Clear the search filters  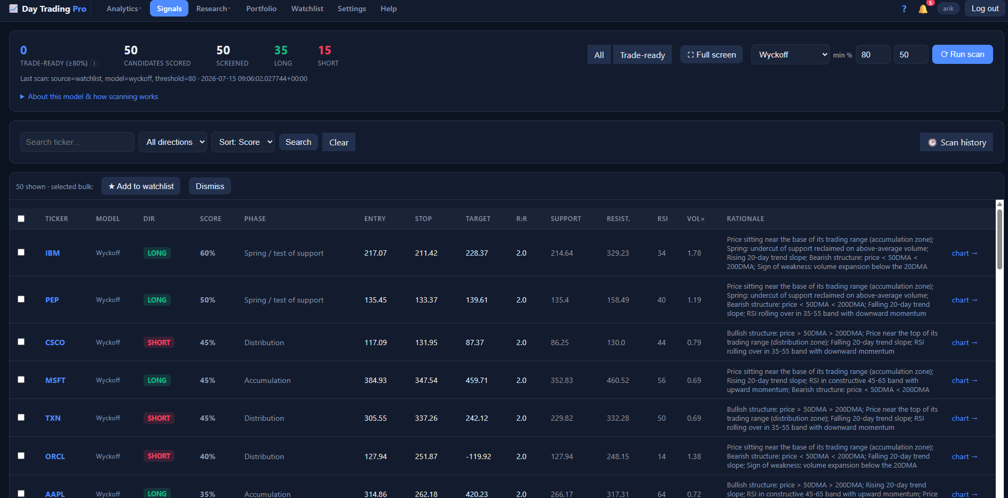point(339,142)
